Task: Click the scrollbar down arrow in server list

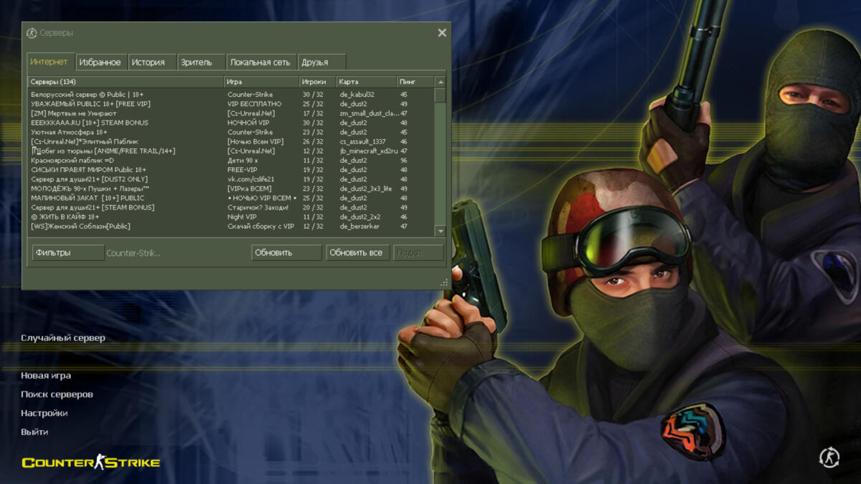Action: pos(440,231)
